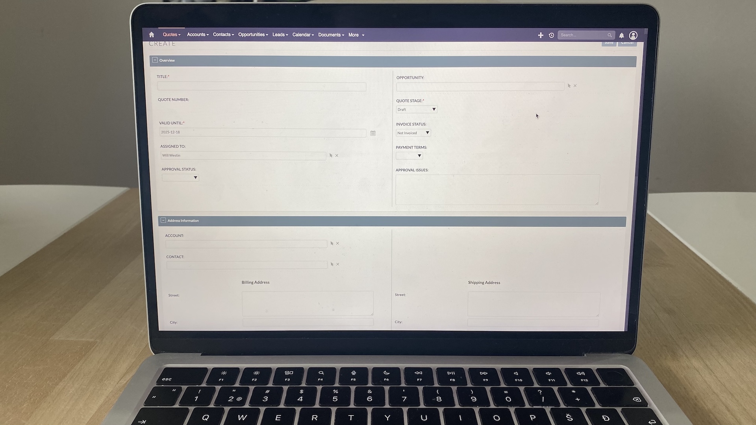Click the Save button

pos(609,42)
